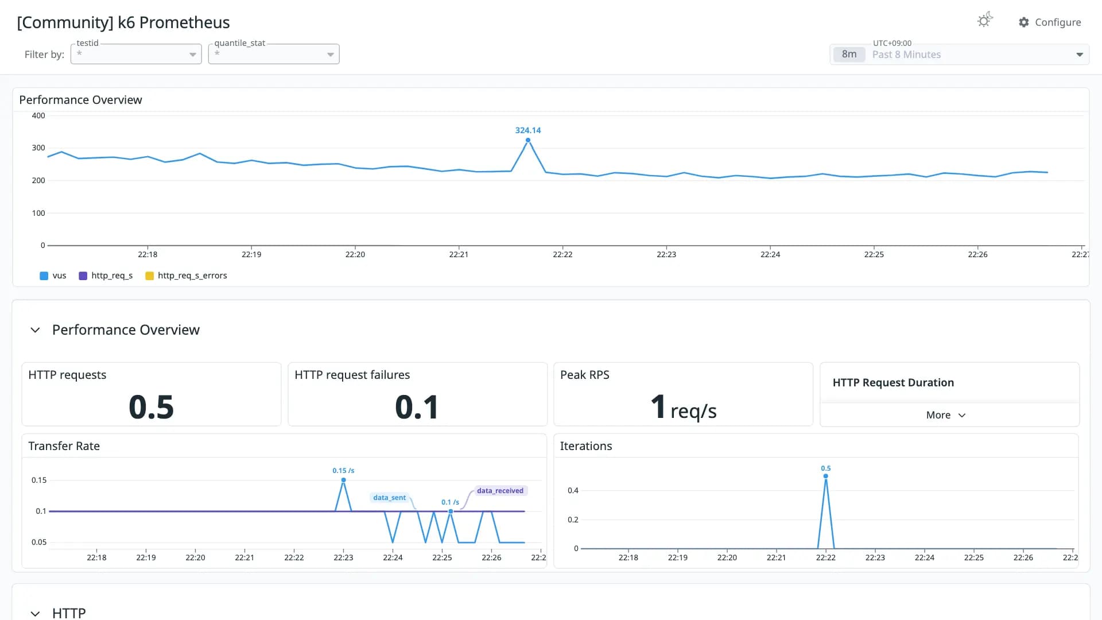
Task: Toggle the light/dark theme sun icon
Action: click(x=985, y=21)
